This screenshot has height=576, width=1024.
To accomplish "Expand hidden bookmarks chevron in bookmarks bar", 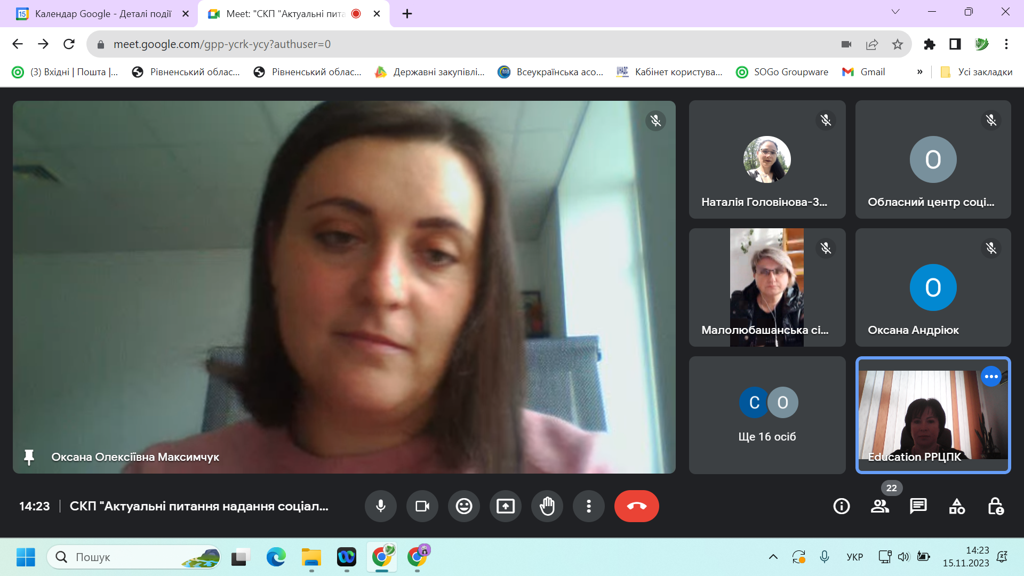I will pos(919,72).
